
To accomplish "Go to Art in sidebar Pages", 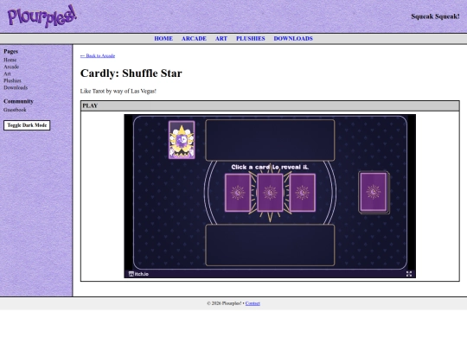I will (x=7, y=73).
